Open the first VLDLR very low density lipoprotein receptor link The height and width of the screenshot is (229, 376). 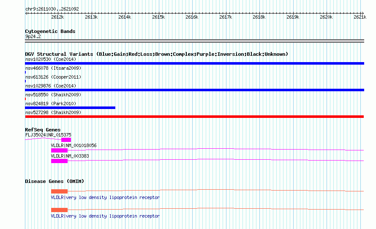(105, 197)
